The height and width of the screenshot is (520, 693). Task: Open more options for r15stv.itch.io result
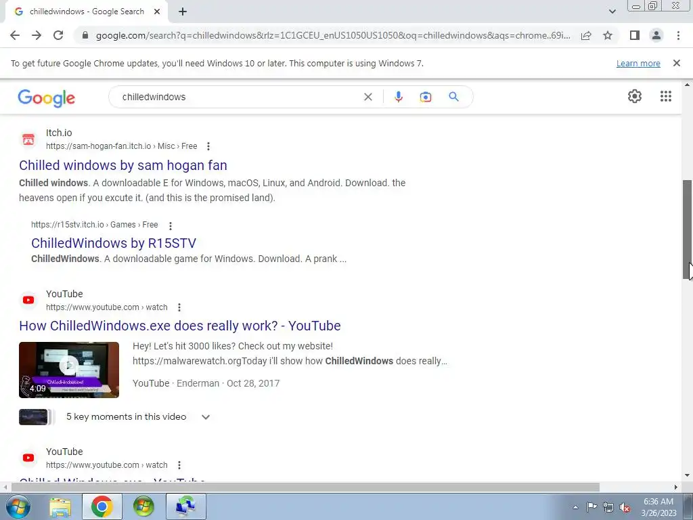(x=170, y=225)
